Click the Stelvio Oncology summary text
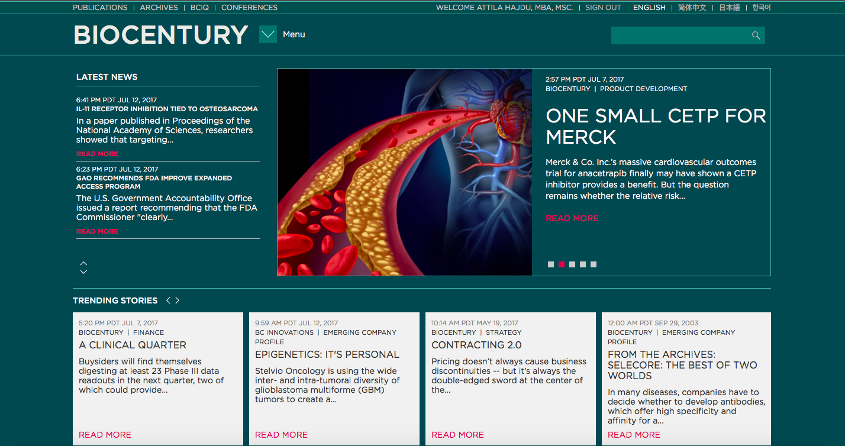Screen dimensions: 845x446 (x=327, y=385)
